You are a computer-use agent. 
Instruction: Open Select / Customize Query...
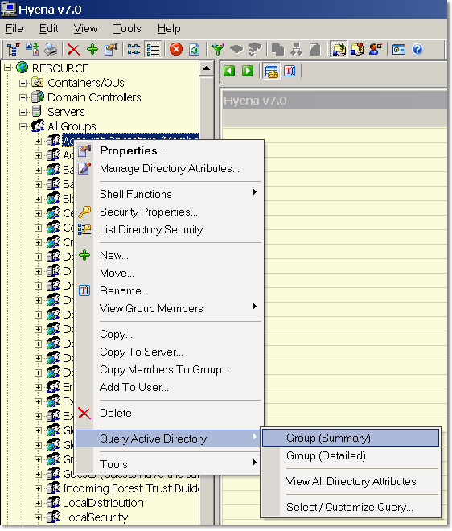tap(351, 507)
